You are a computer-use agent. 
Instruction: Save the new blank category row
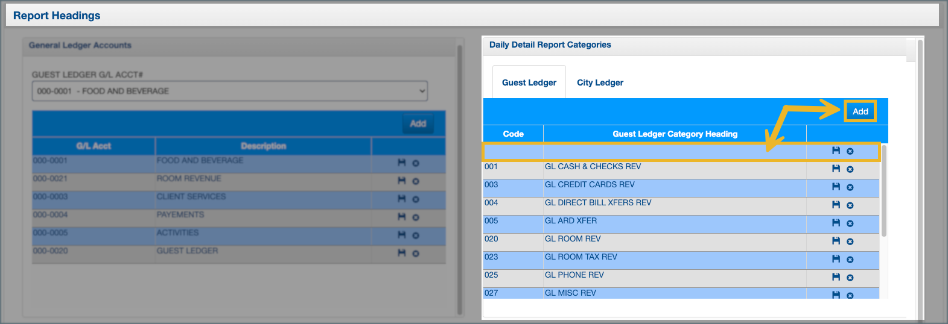point(836,151)
